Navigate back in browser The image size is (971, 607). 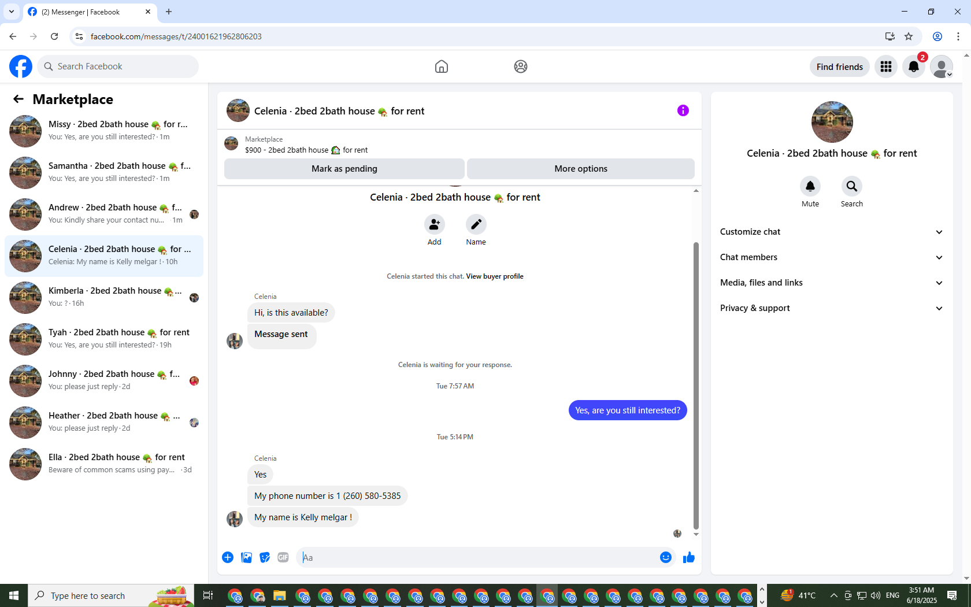point(13,36)
